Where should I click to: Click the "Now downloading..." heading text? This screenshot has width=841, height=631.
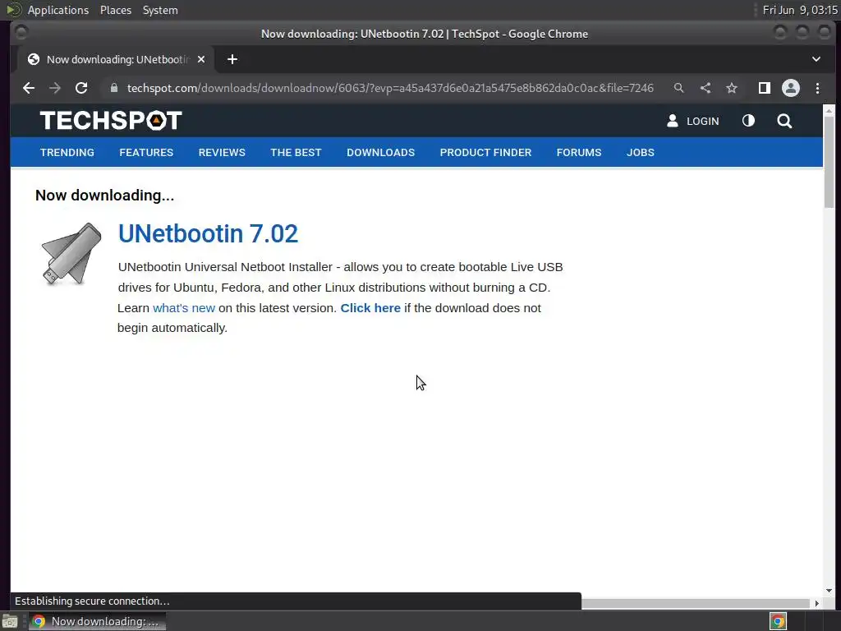[104, 196]
